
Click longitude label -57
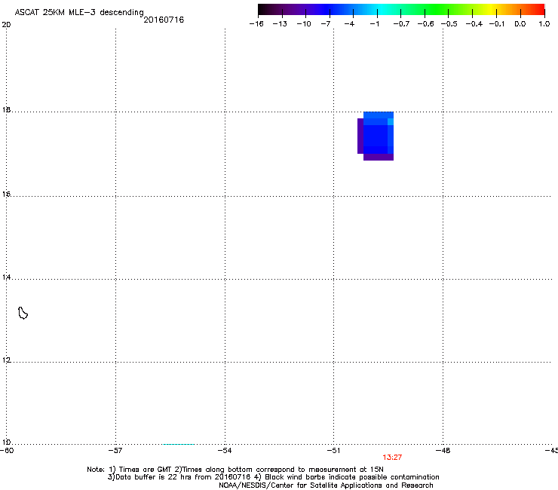tap(115, 451)
